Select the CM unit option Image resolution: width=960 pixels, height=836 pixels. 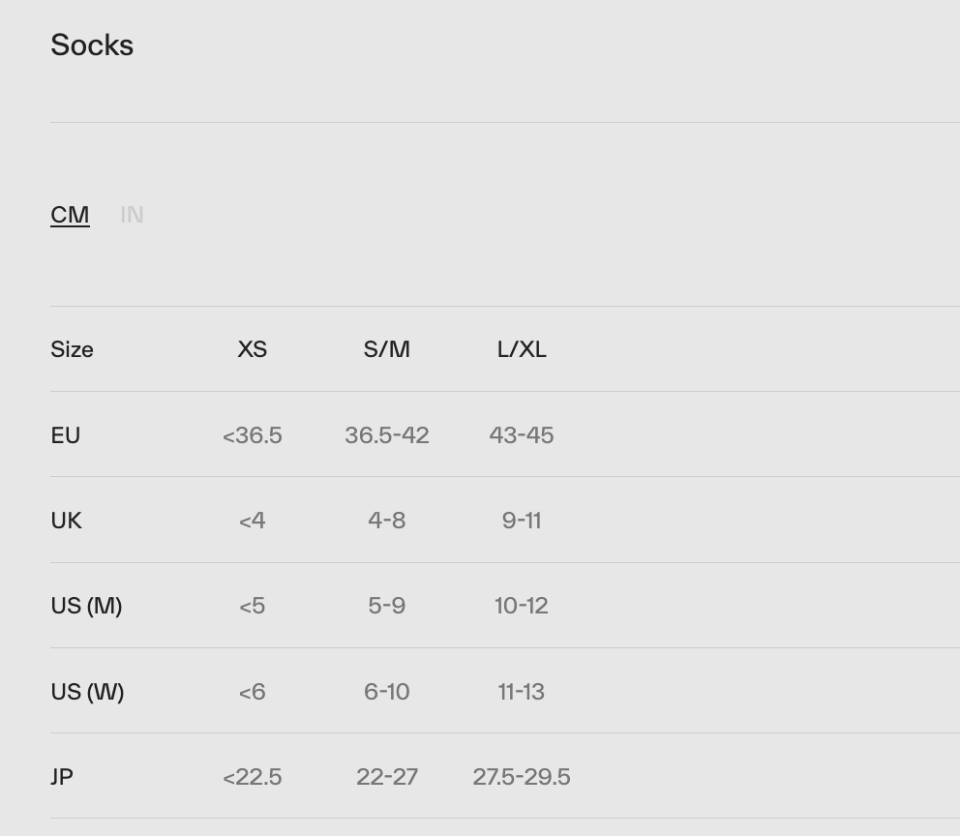(70, 215)
